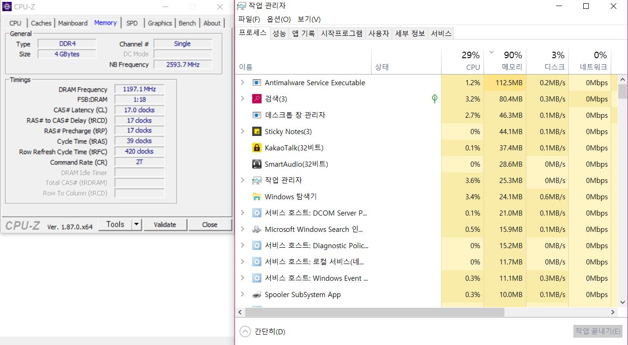The width and height of the screenshot is (628, 345).
Task: Click the 검색 magnifier process icon
Action: (x=256, y=99)
